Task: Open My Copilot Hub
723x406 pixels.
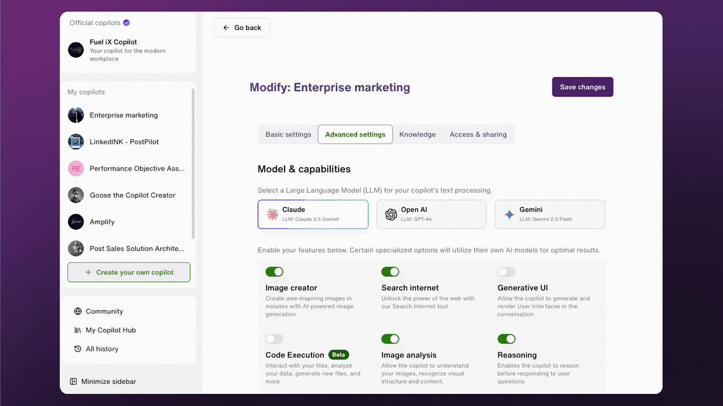Action: [105, 330]
